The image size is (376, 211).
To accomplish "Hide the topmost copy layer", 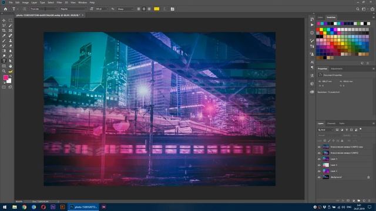I will point(319,147).
